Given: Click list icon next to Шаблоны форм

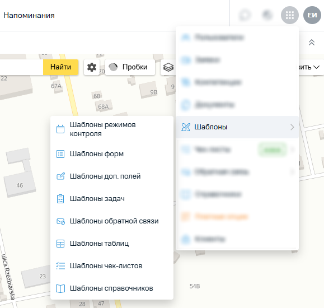Looking at the screenshot, I should pos(60,154).
